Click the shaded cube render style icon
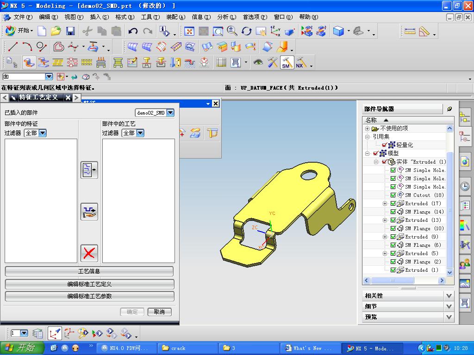The width and height of the screenshot is (474, 355). pos(338,31)
